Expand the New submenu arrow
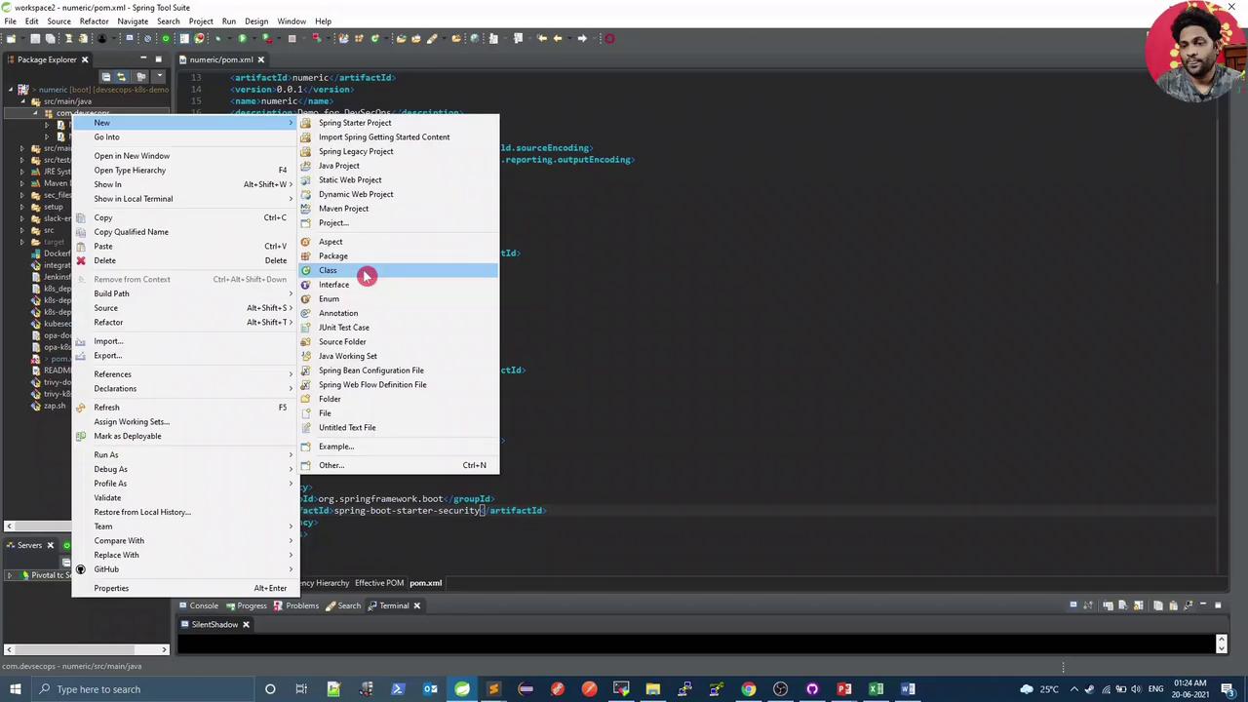 pyautogui.click(x=290, y=123)
